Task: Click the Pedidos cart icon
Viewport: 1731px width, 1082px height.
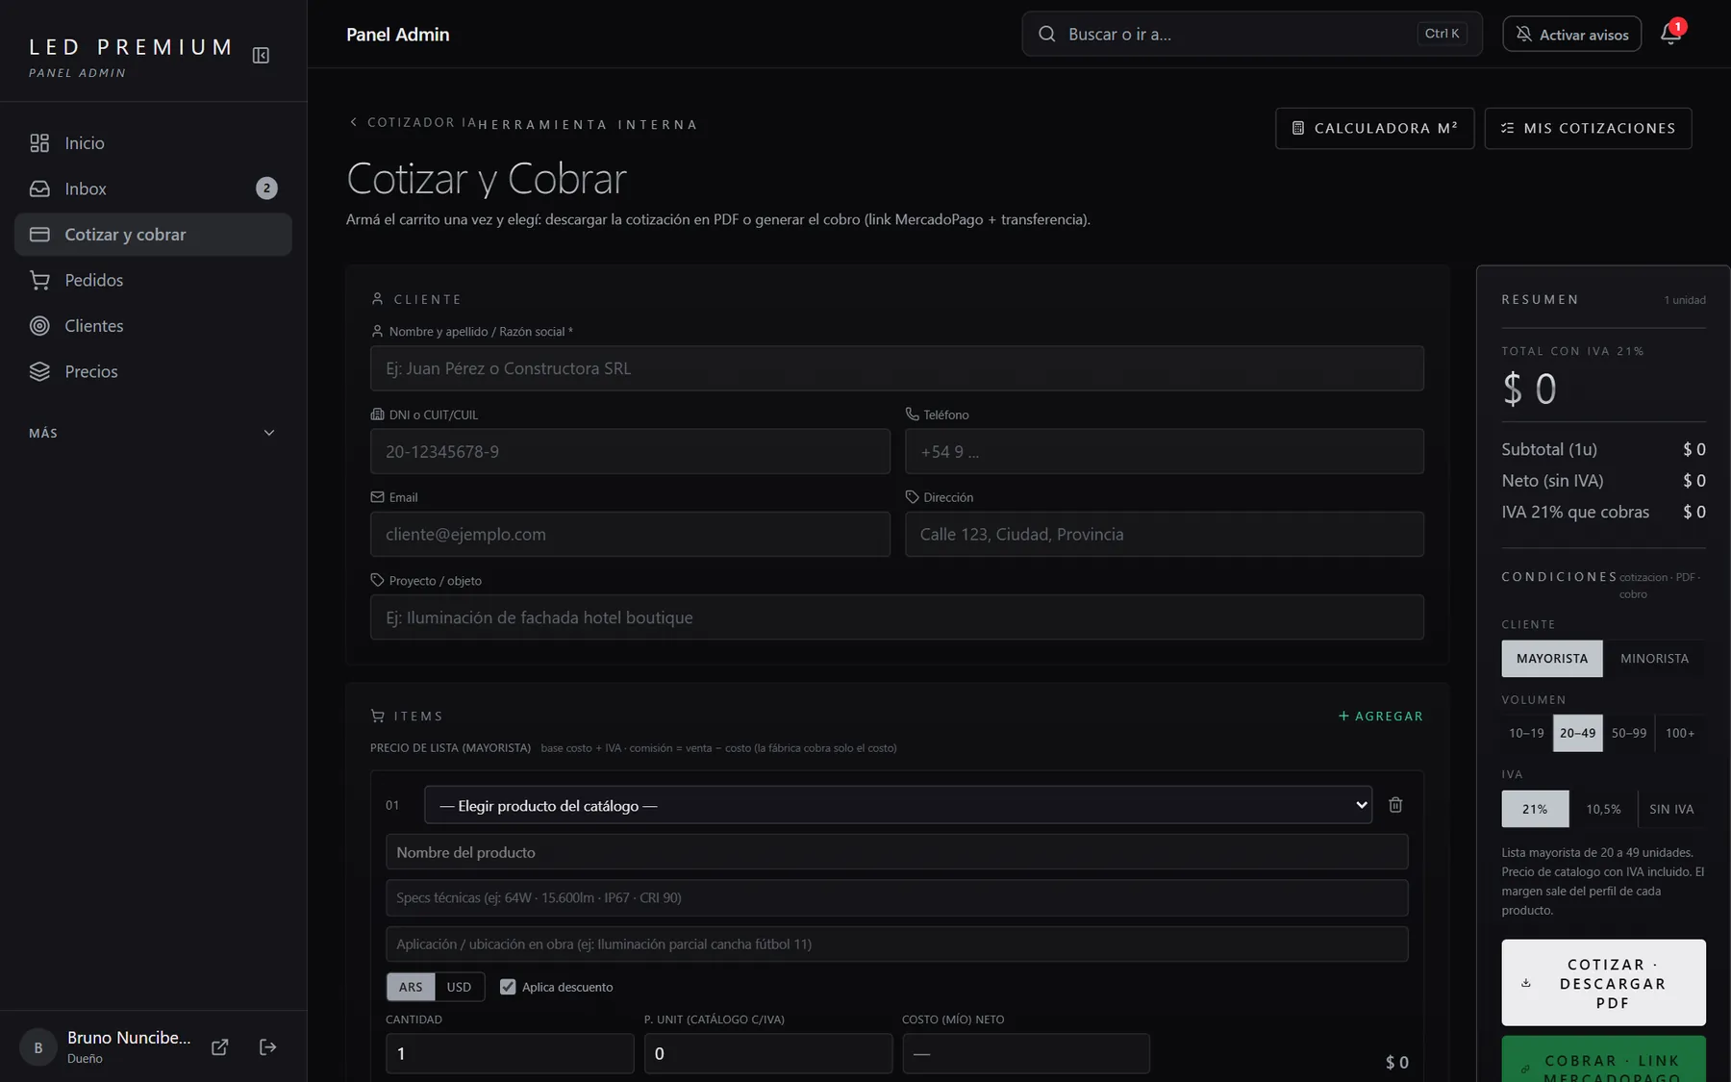Action: coord(39,280)
